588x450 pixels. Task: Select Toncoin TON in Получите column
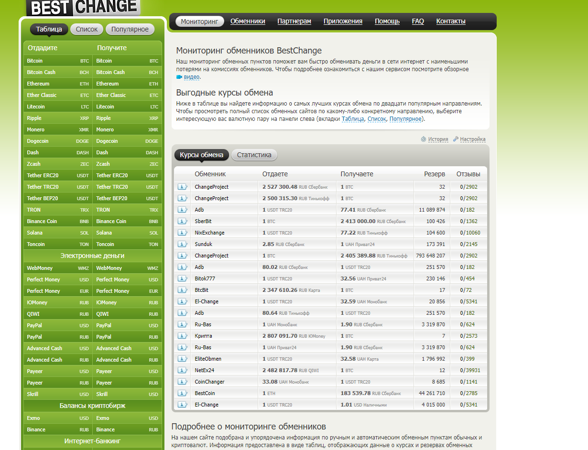[127, 244]
